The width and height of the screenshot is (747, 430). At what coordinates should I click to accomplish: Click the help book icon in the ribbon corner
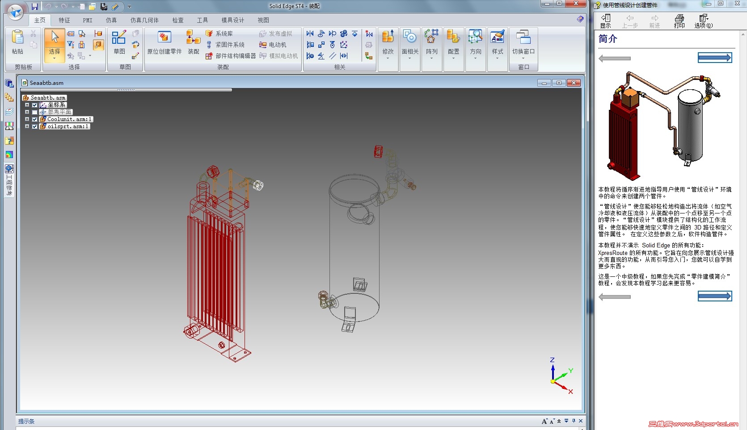click(580, 19)
